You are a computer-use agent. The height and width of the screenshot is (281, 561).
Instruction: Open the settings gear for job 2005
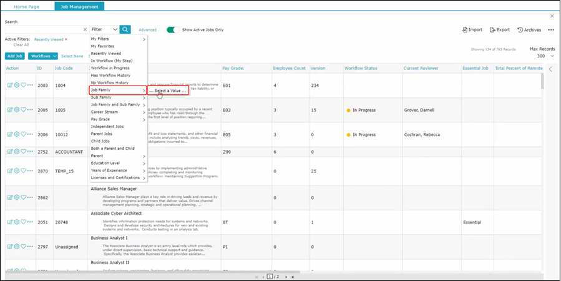(17, 110)
